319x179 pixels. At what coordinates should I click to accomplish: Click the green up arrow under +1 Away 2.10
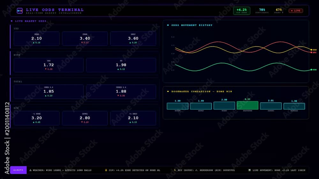tap(130, 122)
